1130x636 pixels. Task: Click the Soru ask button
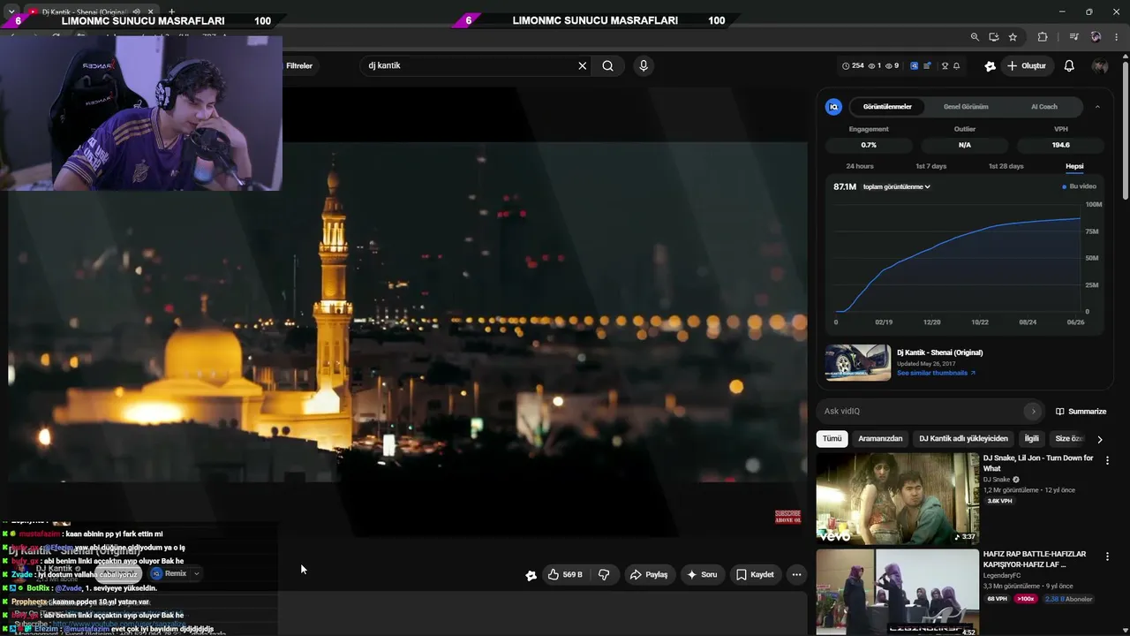(702, 574)
